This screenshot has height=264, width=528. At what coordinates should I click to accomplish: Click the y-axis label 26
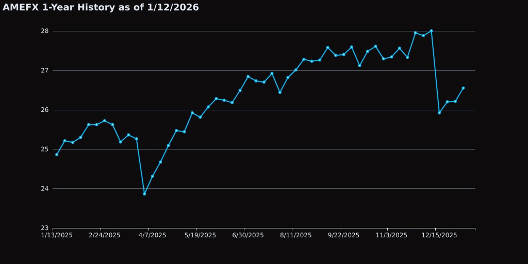[x=45, y=110]
